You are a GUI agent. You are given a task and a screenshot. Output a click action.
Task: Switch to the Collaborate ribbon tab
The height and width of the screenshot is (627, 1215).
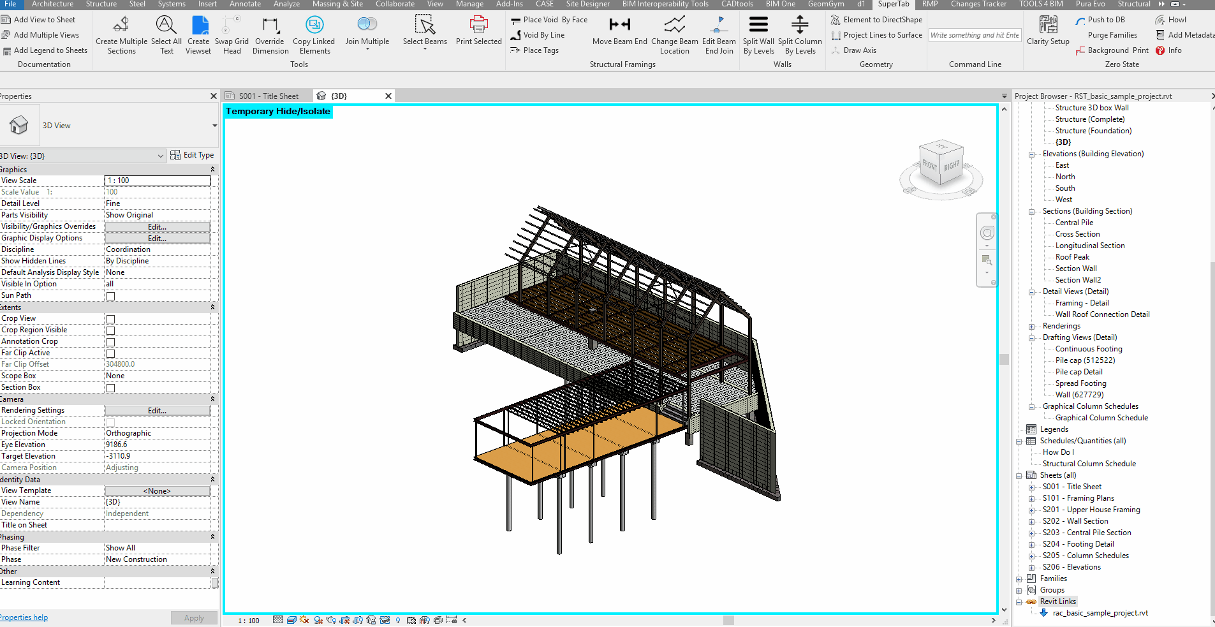point(395,4)
